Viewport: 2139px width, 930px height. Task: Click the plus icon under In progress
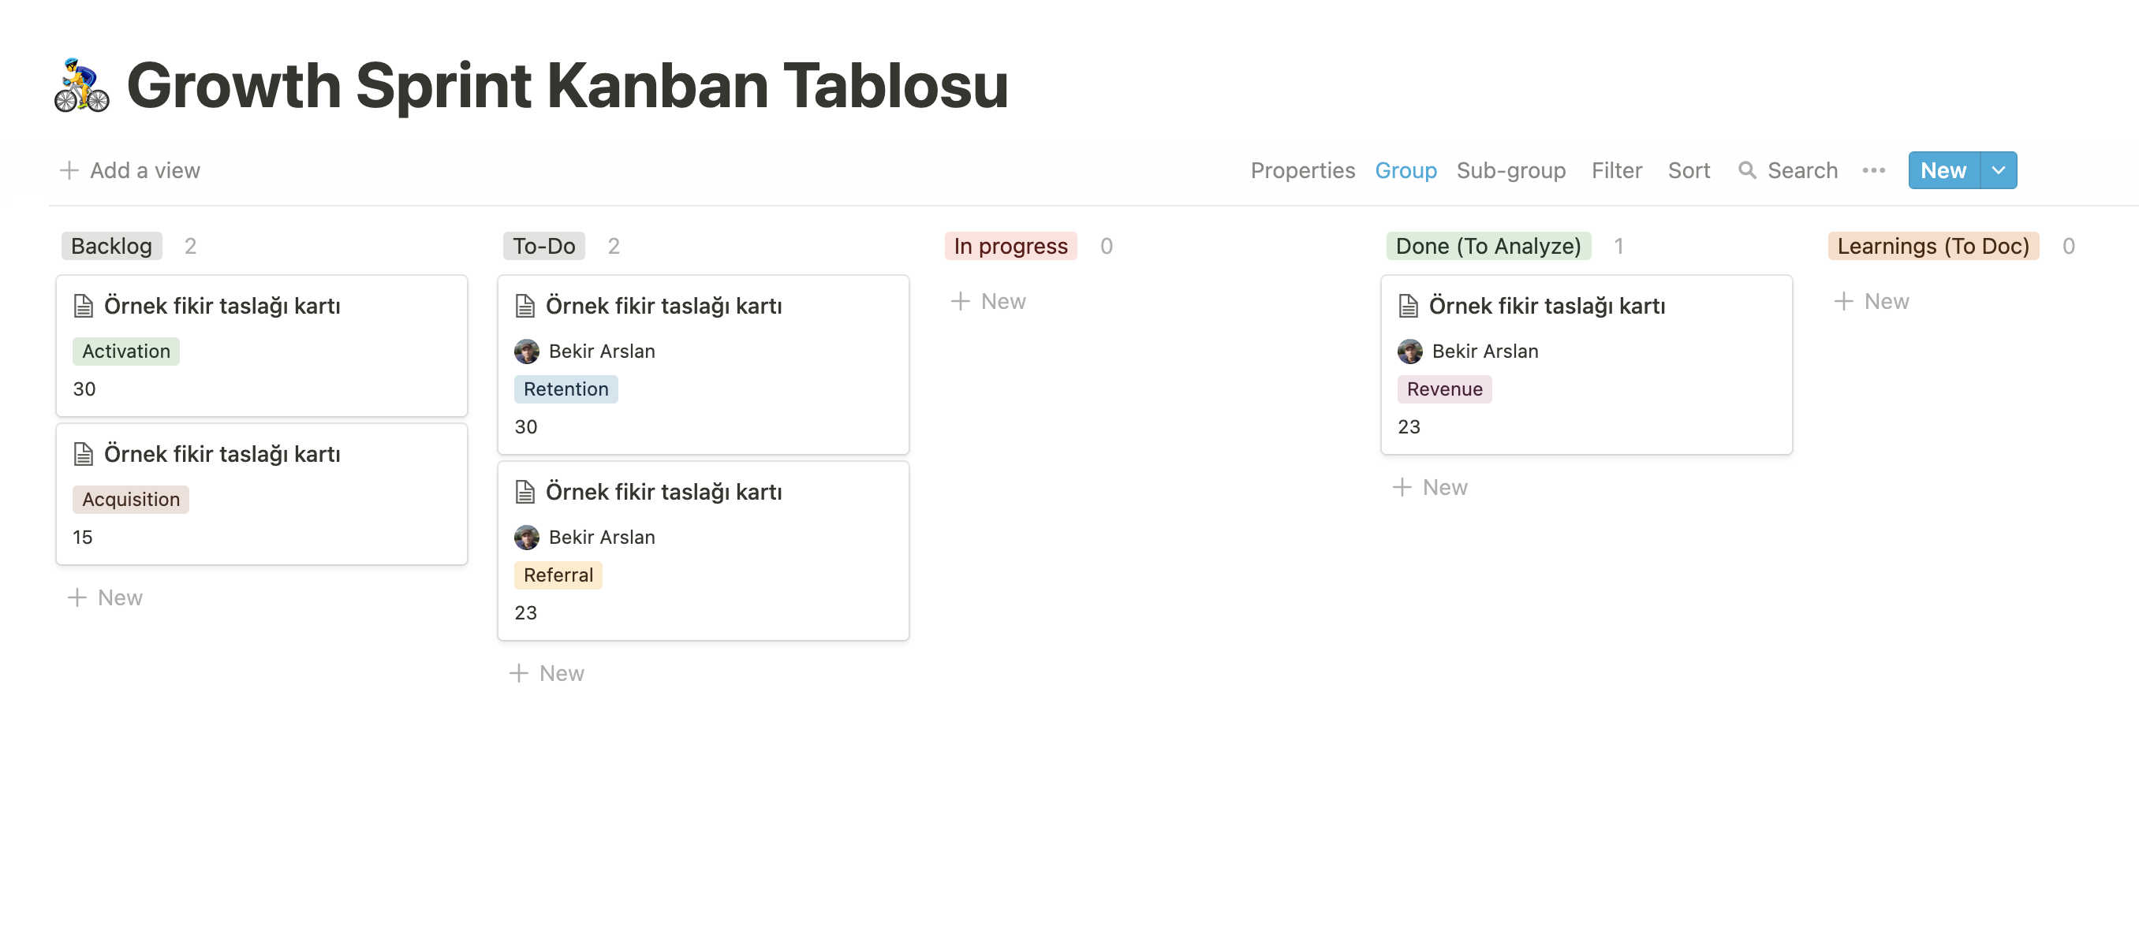pyautogui.click(x=960, y=301)
